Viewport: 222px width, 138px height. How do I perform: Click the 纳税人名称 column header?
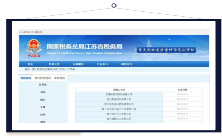coord(119,90)
